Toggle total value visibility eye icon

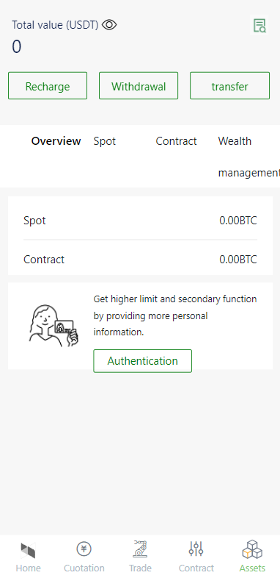click(x=109, y=25)
